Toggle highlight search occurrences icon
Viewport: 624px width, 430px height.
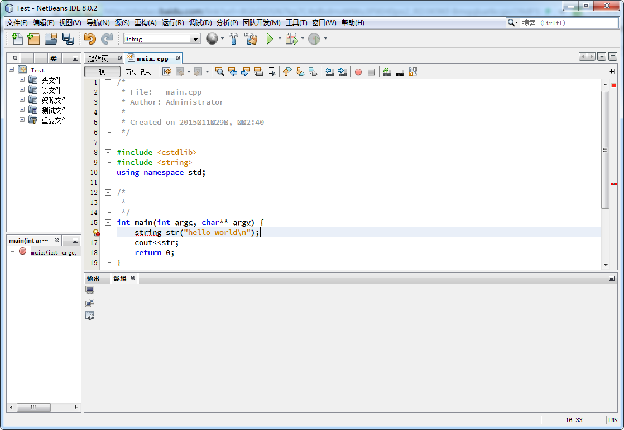(258, 71)
